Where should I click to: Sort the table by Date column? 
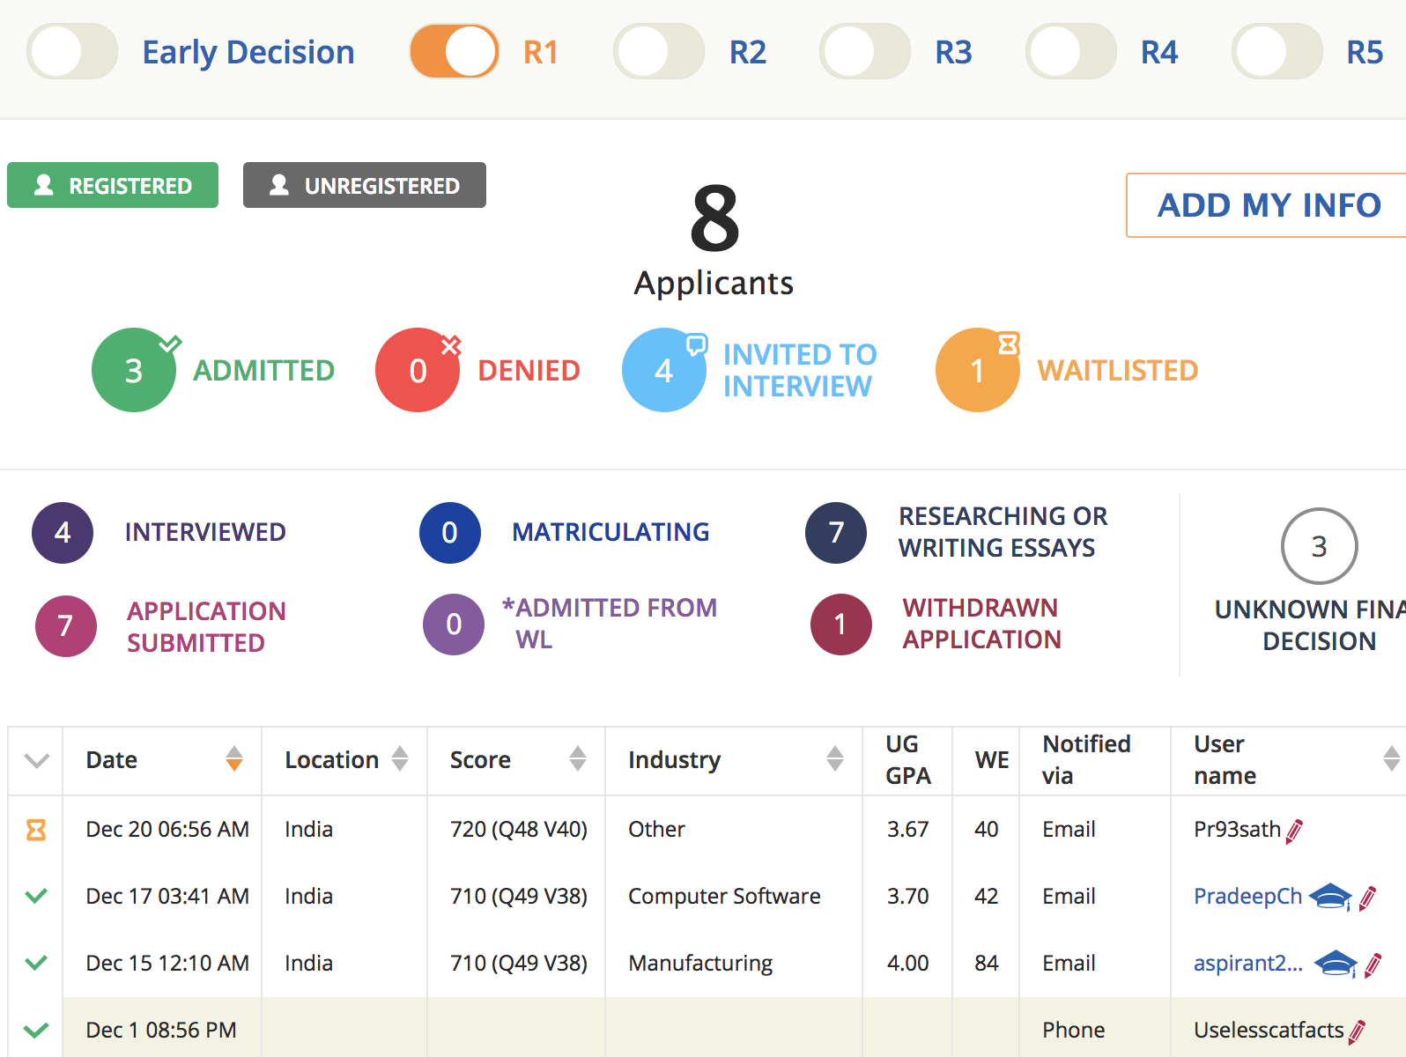[x=233, y=758]
